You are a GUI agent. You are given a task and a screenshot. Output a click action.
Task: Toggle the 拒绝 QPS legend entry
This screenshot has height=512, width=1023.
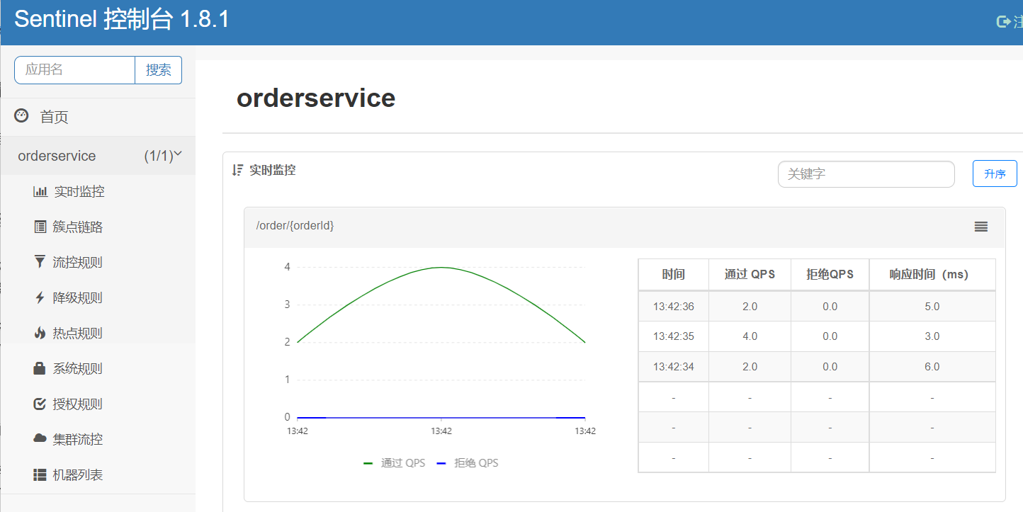[468, 463]
